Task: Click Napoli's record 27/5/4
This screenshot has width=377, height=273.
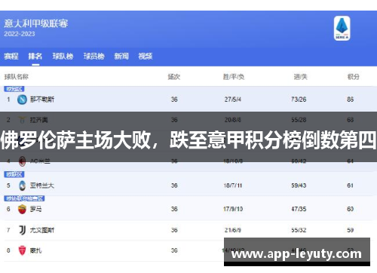Action: (x=233, y=100)
